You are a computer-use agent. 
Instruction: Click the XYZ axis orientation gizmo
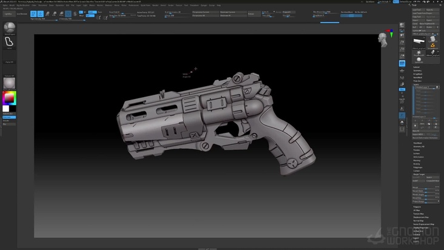click(x=391, y=33)
